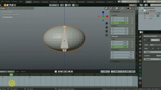The image size is (161, 90).
Task: Toggle lock on Scale X
Action: tap(132, 42)
